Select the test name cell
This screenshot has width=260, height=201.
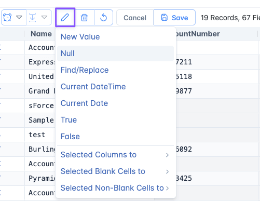click(x=40, y=135)
